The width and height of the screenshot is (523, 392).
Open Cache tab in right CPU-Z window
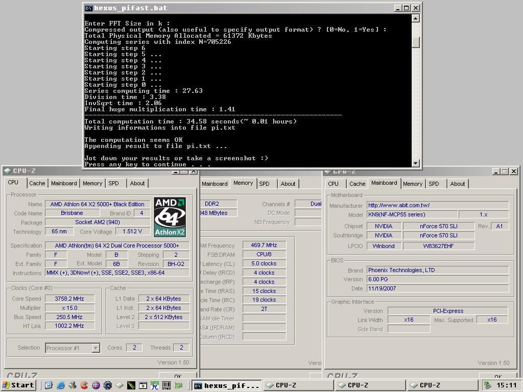357,184
